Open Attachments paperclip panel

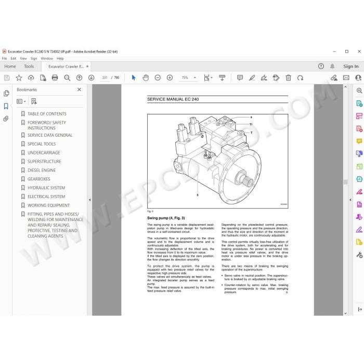6,119
